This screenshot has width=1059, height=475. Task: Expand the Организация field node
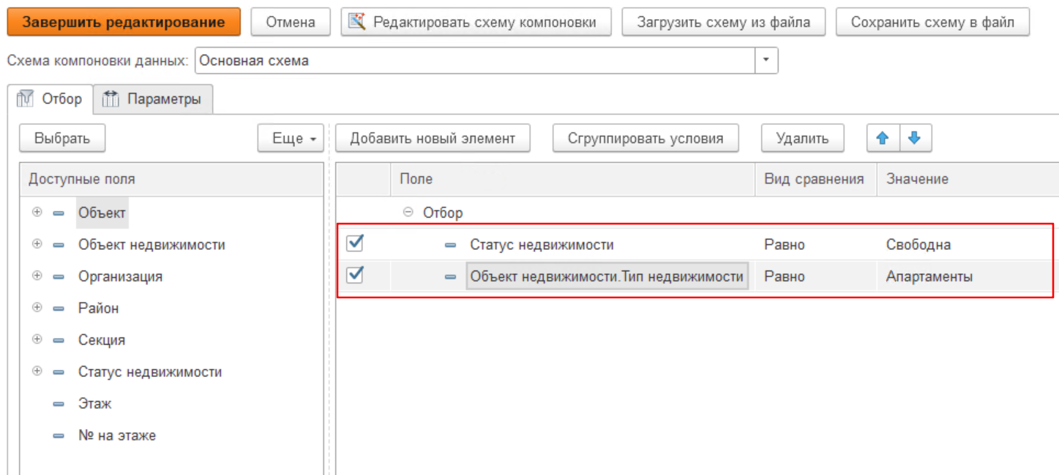coord(37,276)
